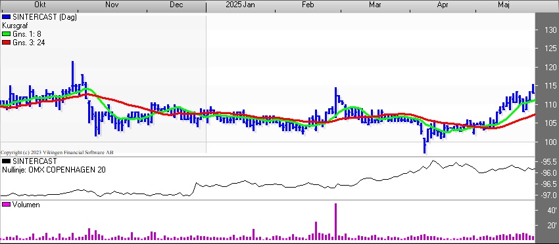
Task: Click the green Gns. 1: 8 legend swatch
Action: click(x=7, y=34)
